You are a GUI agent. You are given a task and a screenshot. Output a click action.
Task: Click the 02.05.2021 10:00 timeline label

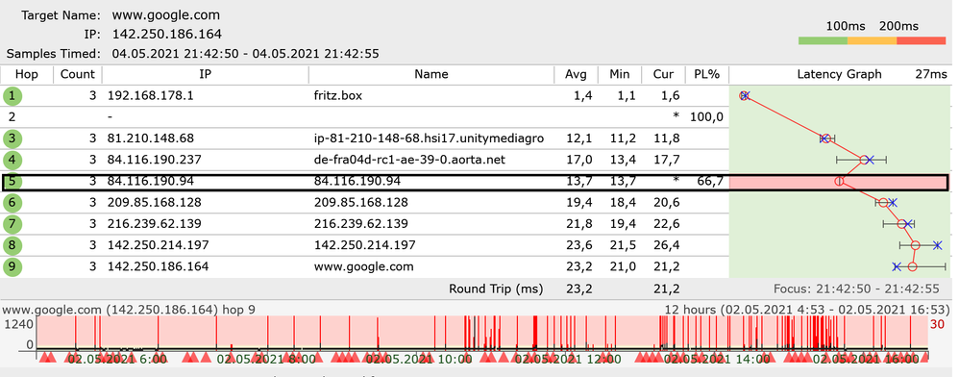tap(420, 359)
